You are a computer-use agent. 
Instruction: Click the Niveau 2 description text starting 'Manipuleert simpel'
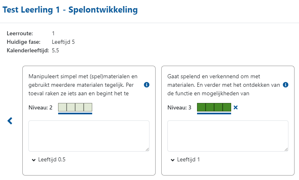click(x=83, y=85)
